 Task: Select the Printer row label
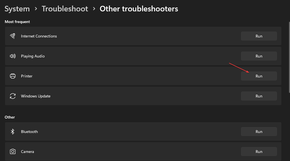[x=27, y=76]
